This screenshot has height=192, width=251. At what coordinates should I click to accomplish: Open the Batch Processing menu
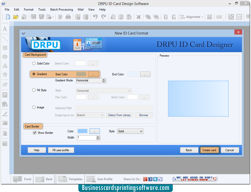point(61,10)
